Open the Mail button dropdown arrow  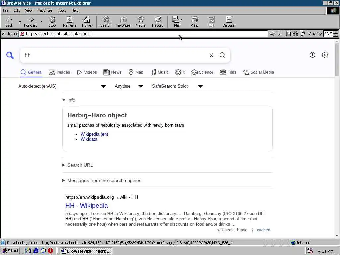click(x=181, y=20)
